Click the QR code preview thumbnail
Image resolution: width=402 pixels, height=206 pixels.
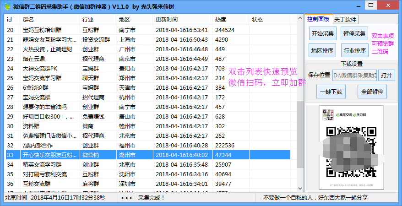pyautogui.click(x=351, y=147)
